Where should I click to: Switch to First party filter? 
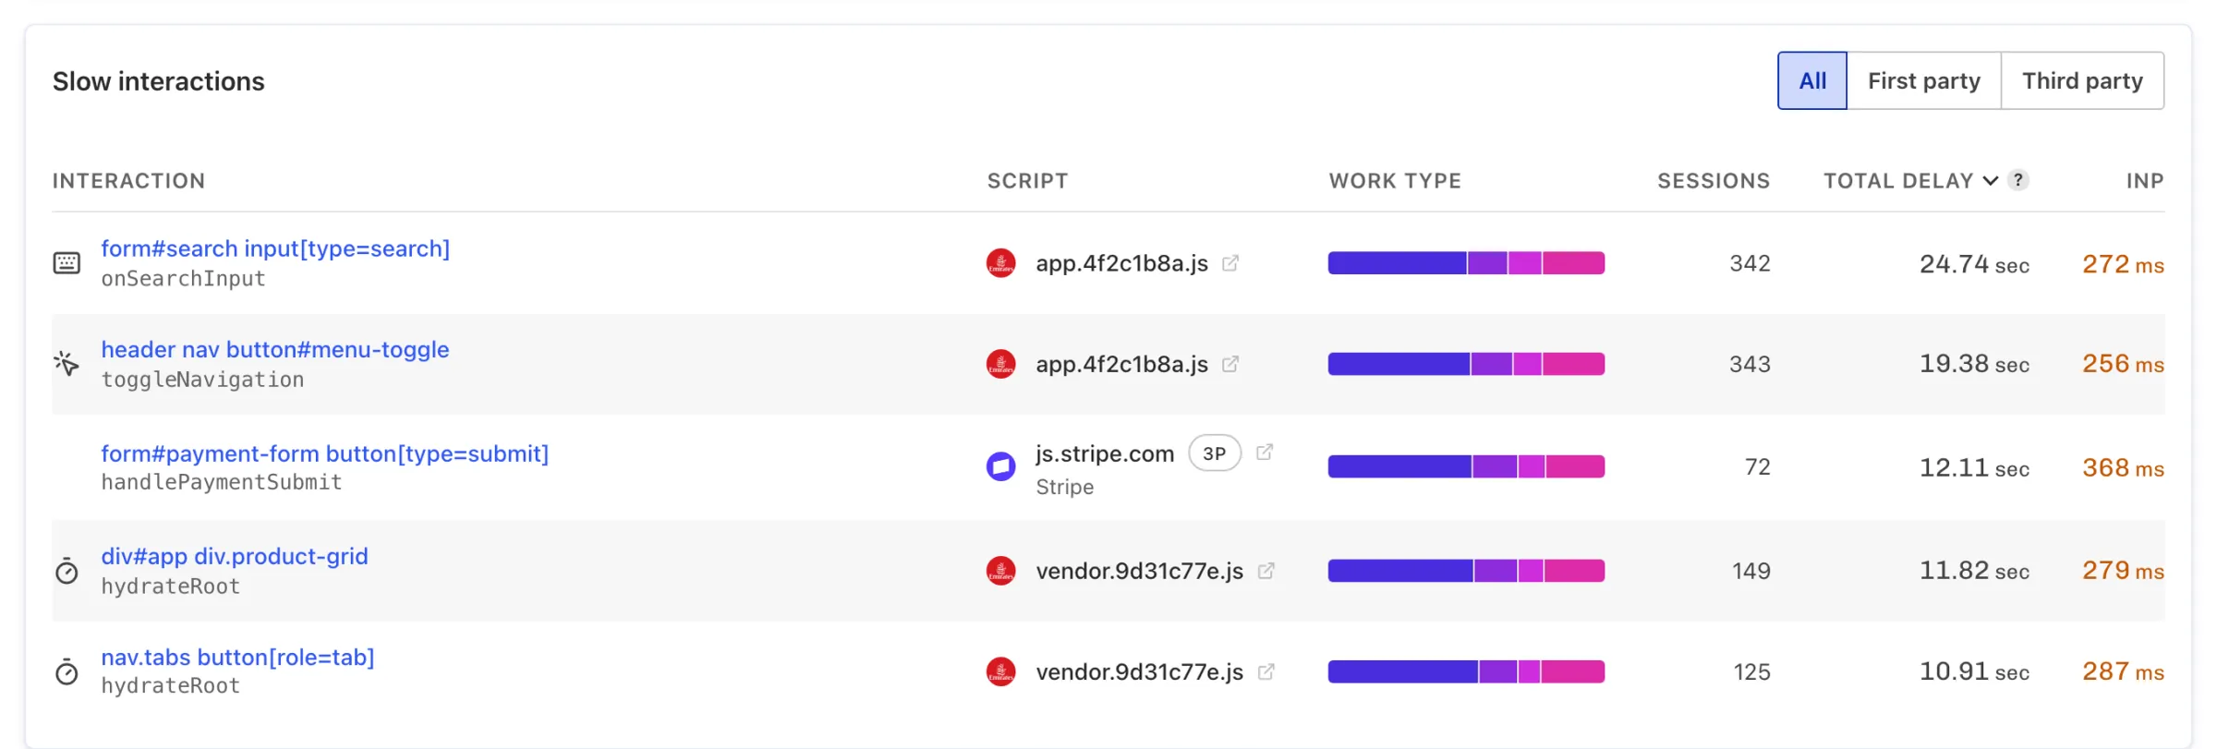(1924, 81)
